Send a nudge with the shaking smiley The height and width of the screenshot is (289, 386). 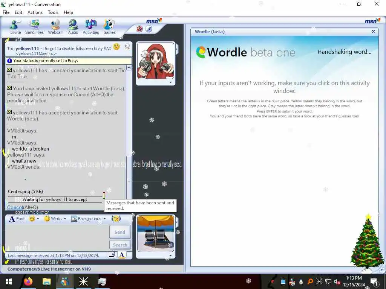tap(116, 219)
